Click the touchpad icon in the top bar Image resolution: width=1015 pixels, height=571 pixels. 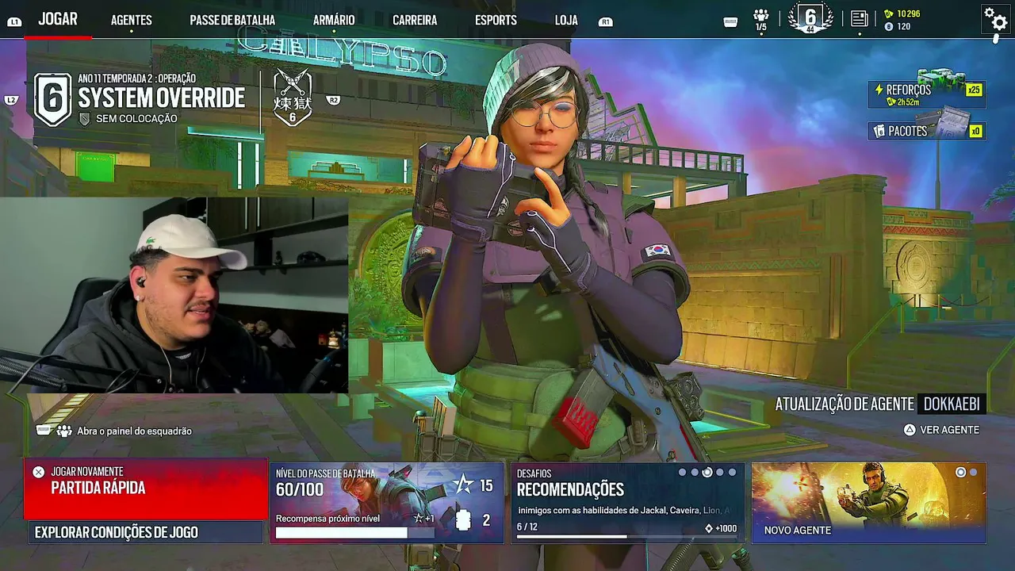pos(731,22)
